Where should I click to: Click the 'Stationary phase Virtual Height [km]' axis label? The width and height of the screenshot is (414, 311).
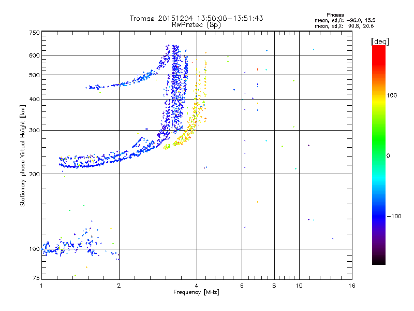23,156
